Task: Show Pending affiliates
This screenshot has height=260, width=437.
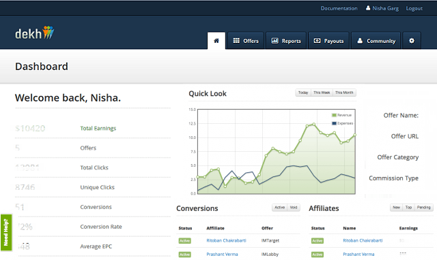Action: click(x=423, y=207)
